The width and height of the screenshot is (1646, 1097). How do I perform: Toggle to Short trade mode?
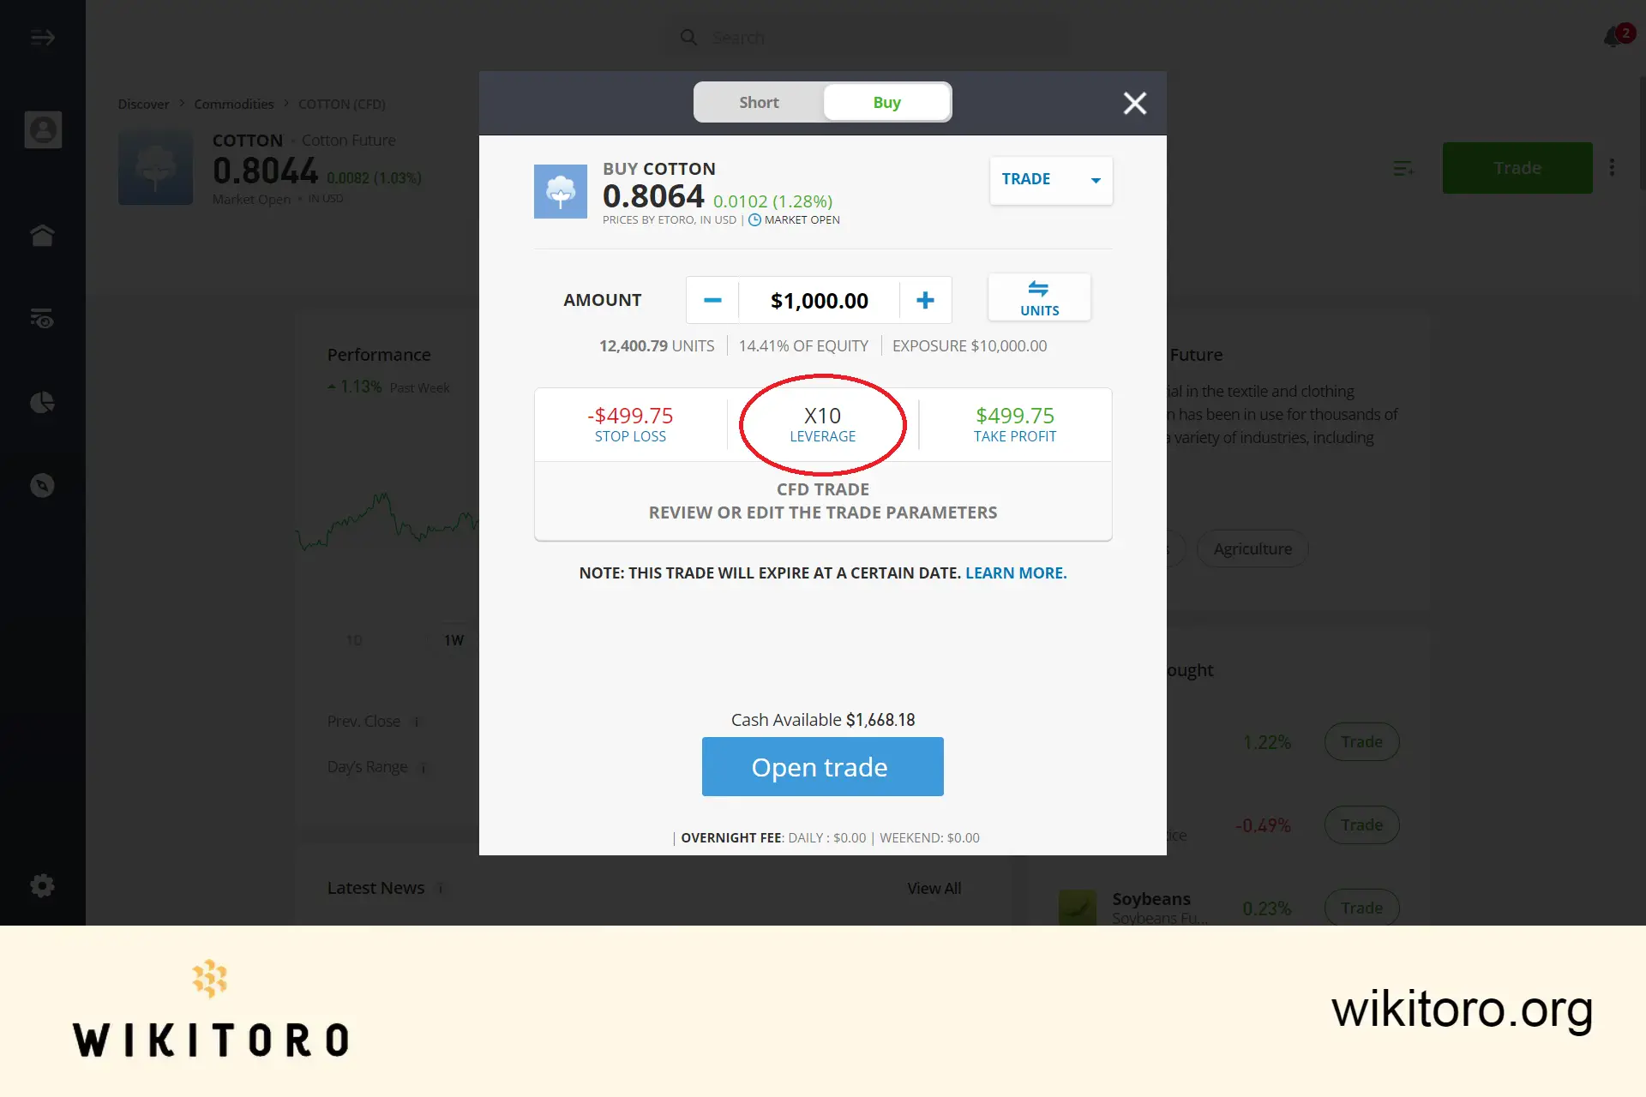coord(758,102)
